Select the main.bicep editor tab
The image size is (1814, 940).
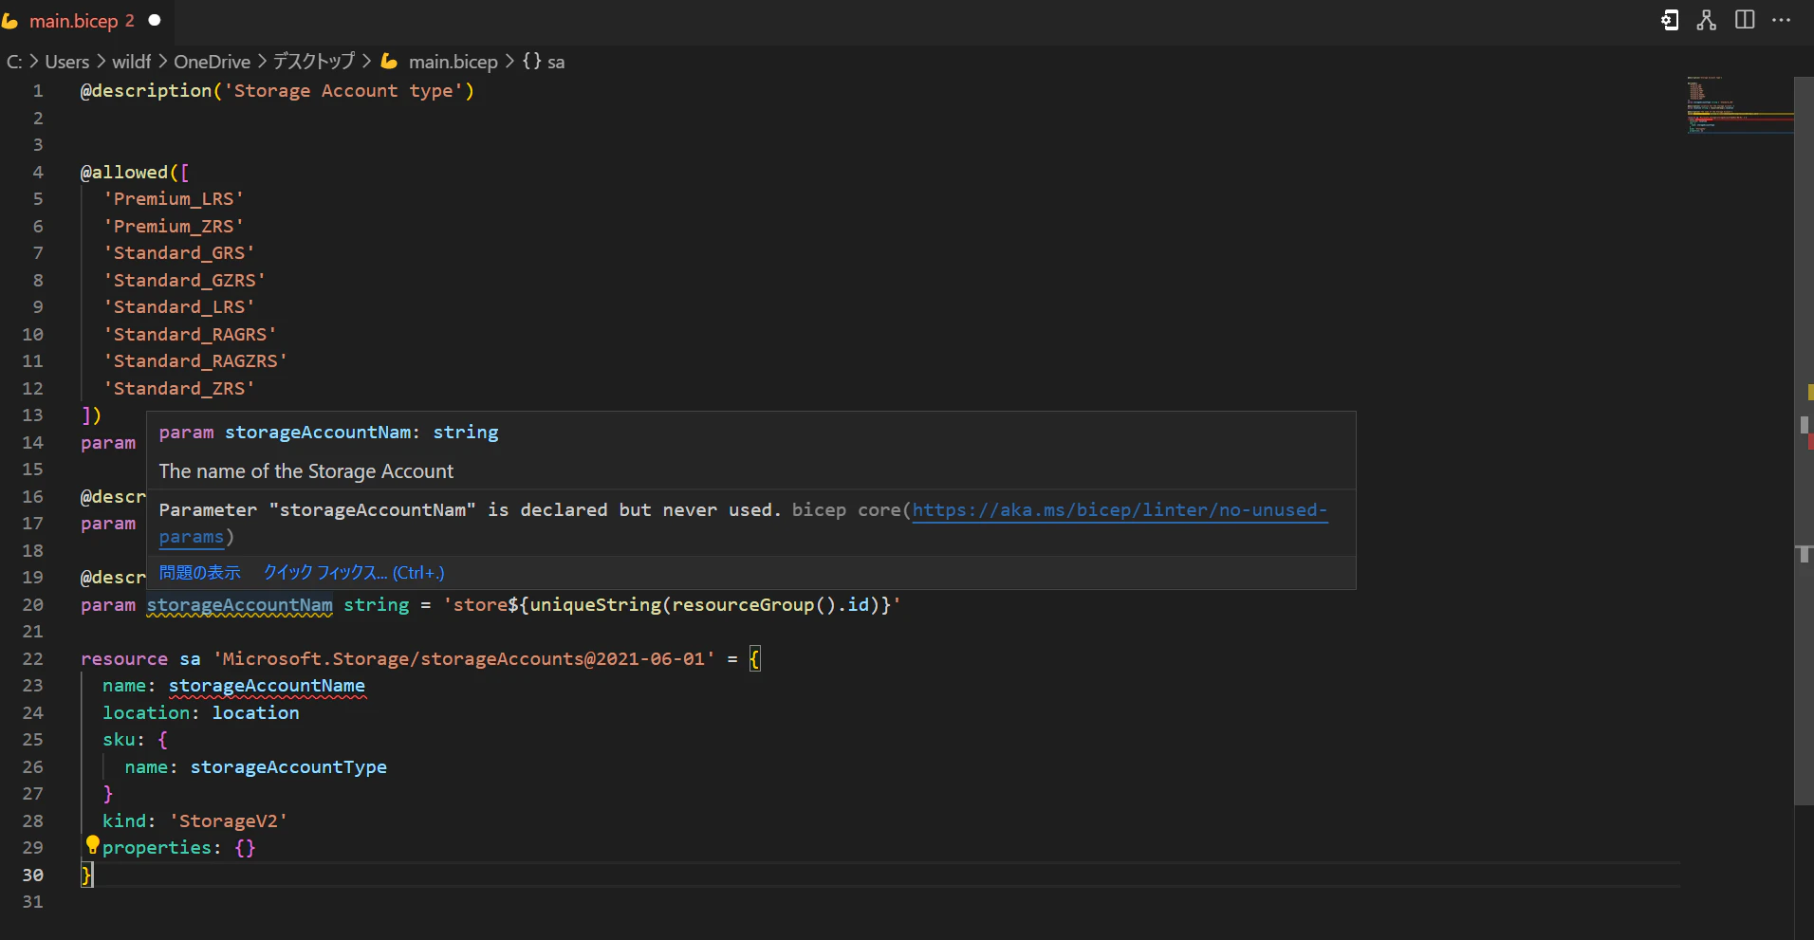(x=85, y=21)
